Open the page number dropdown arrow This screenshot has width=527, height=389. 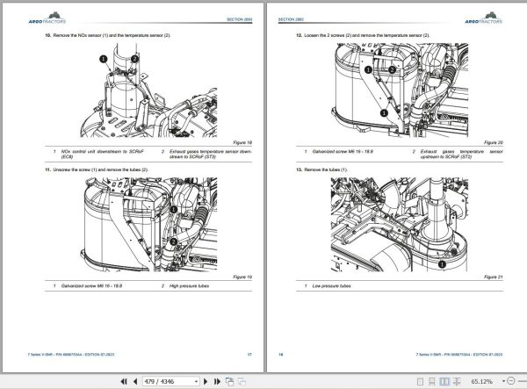pyautogui.click(x=196, y=382)
